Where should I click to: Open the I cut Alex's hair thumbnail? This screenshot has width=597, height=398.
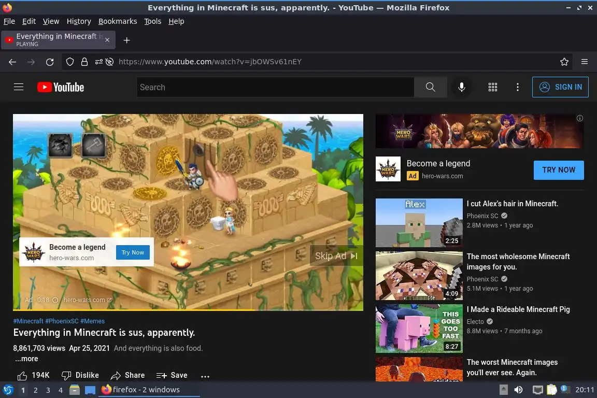[419, 223]
